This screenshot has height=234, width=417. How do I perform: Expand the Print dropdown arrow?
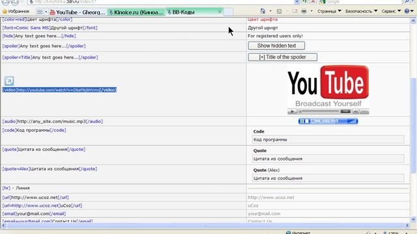[311, 11]
